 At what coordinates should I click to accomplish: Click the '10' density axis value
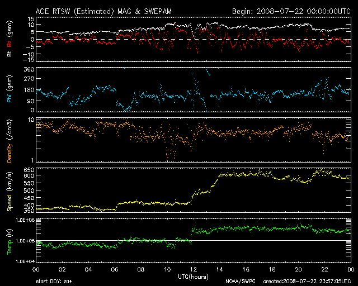pos(31,120)
